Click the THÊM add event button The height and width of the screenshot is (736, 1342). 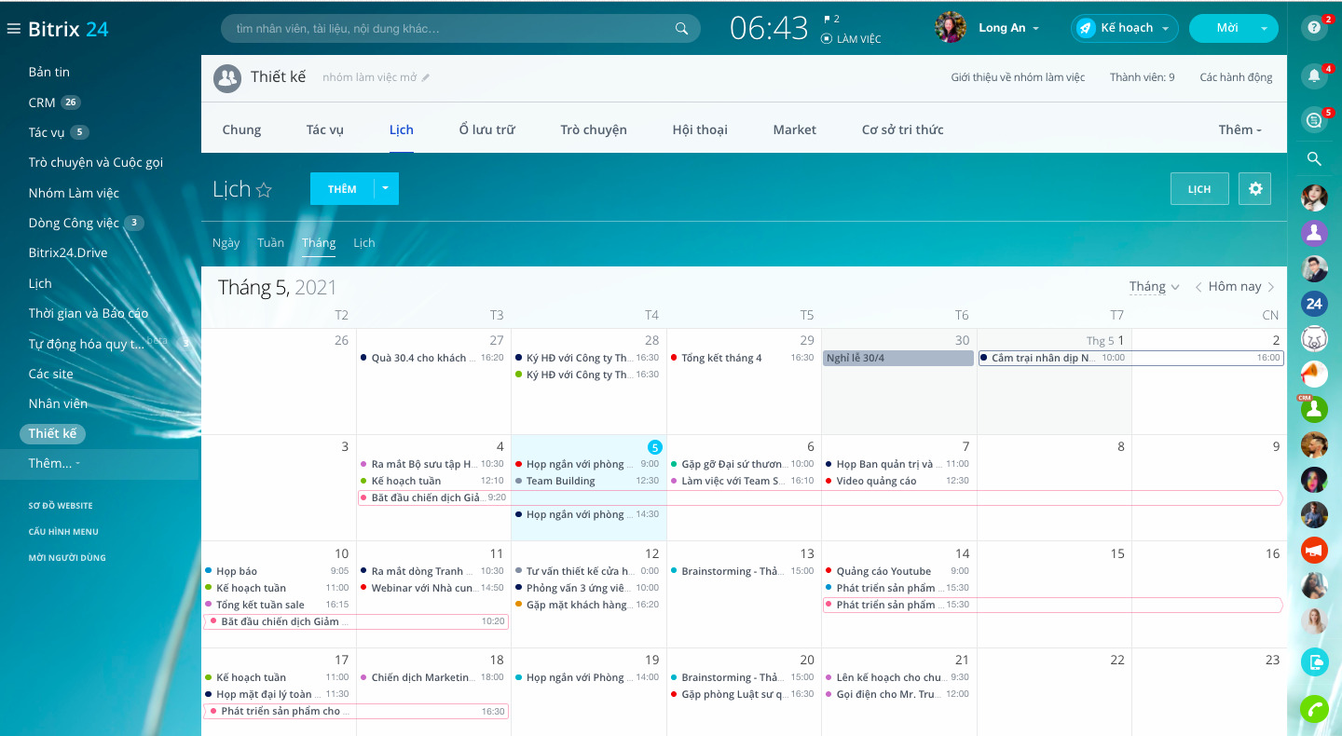point(342,188)
